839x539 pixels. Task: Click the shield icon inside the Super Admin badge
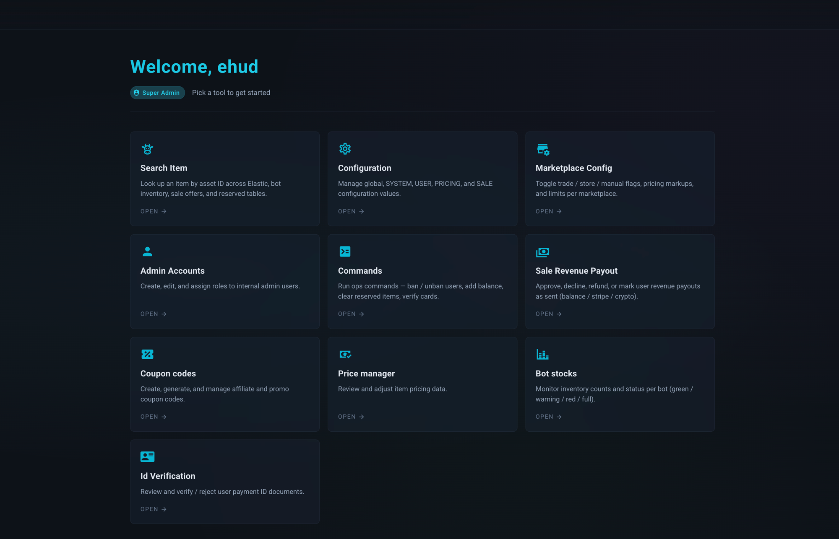tap(136, 93)
